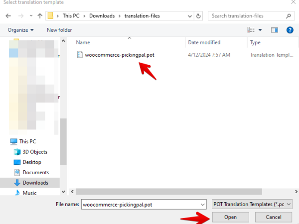Expand the File name history dropdown
Image resolution: width=299 pixels, height=224 pixels.
[x=202, y=204]
